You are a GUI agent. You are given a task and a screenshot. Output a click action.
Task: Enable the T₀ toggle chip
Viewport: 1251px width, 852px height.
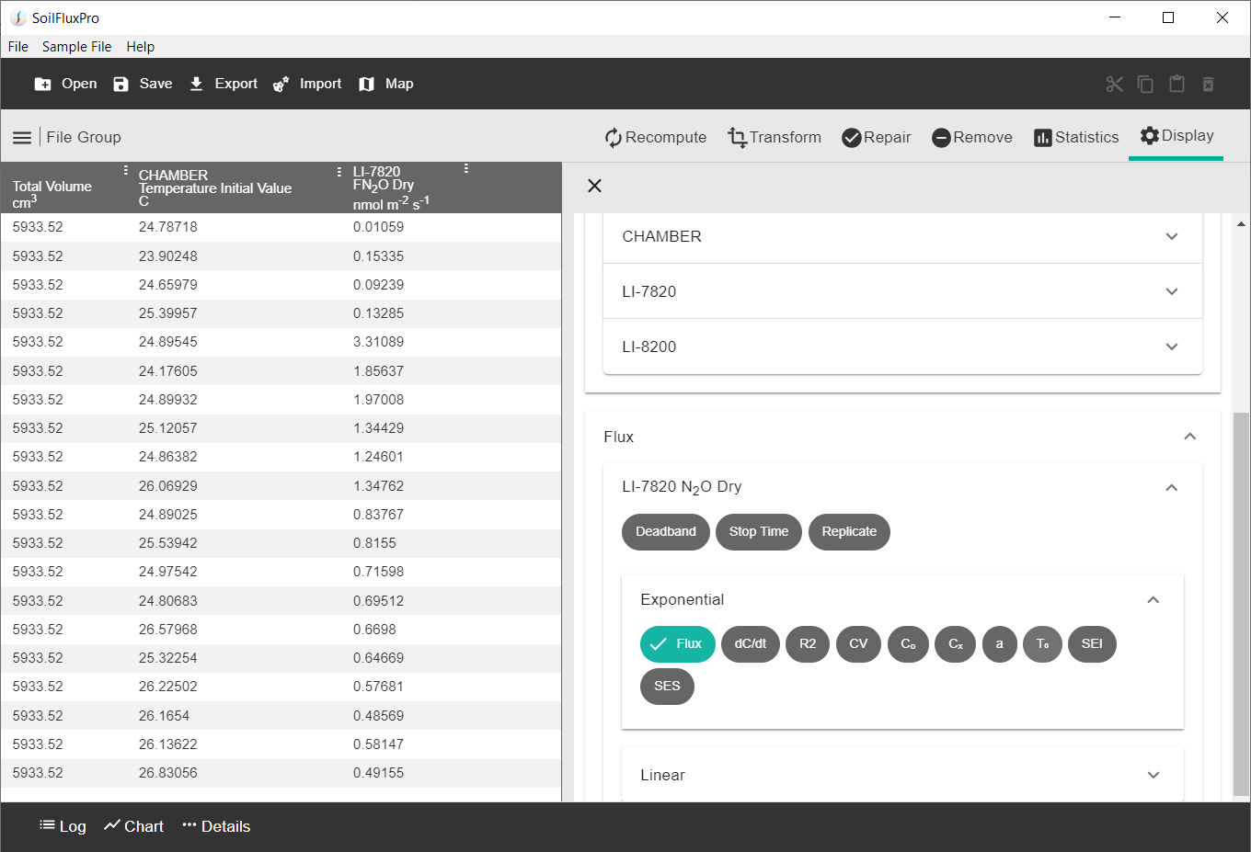pos(1042,643)
